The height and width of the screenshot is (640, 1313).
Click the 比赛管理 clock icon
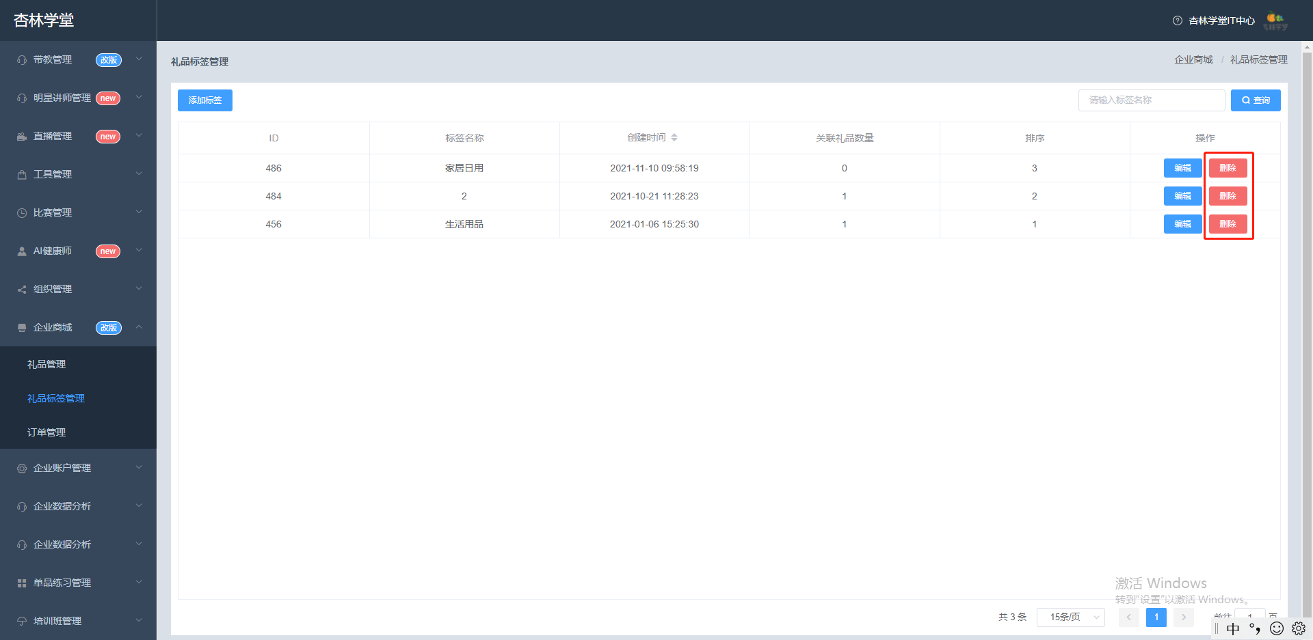(x=22, y=213)
